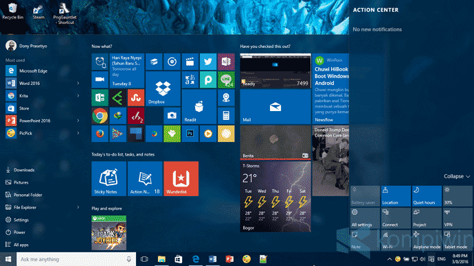
Task: Open Store icon on the taskbar
Action: coord(179,259)
